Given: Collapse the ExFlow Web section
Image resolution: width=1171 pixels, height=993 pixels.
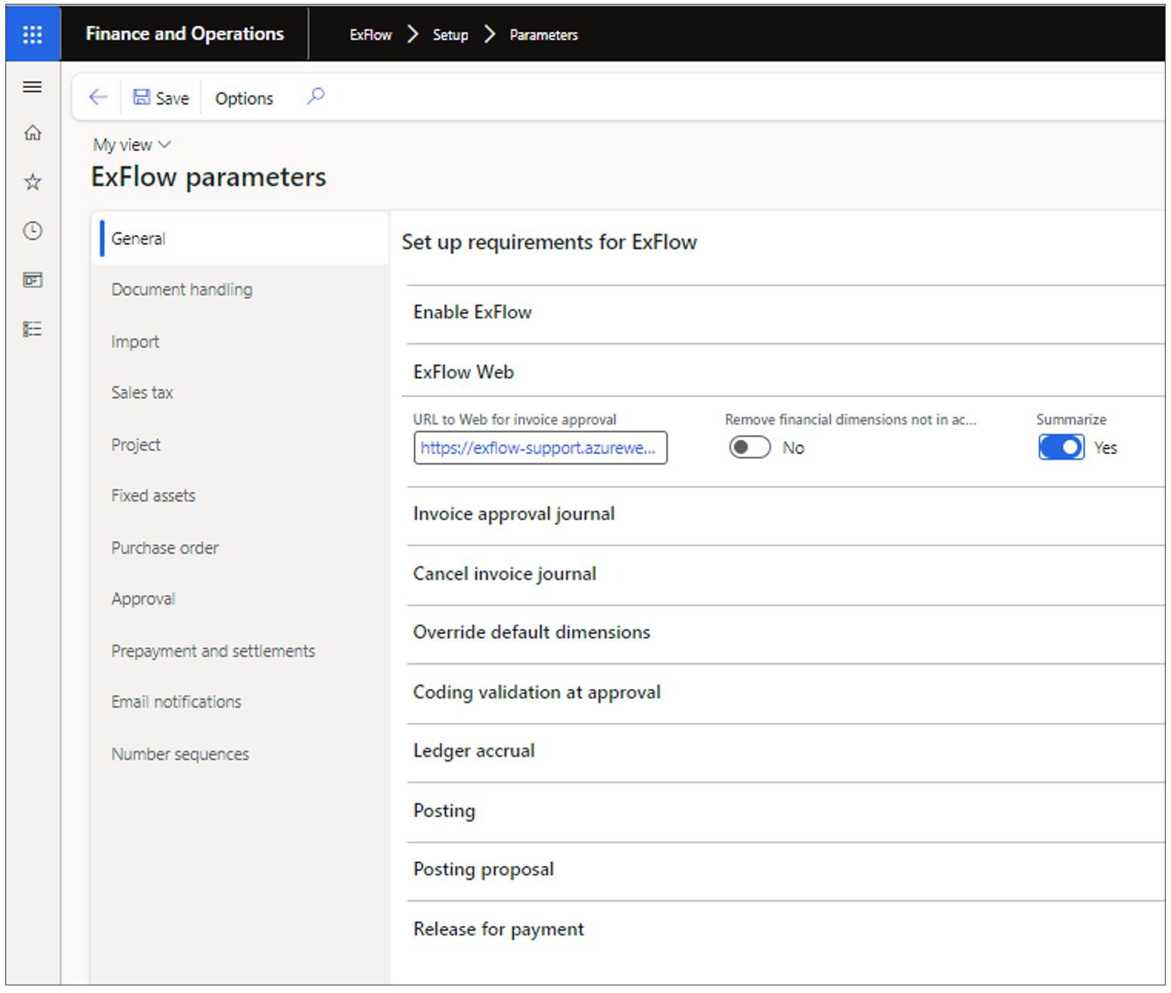Looking at the screenshot, I should [785, 372].
